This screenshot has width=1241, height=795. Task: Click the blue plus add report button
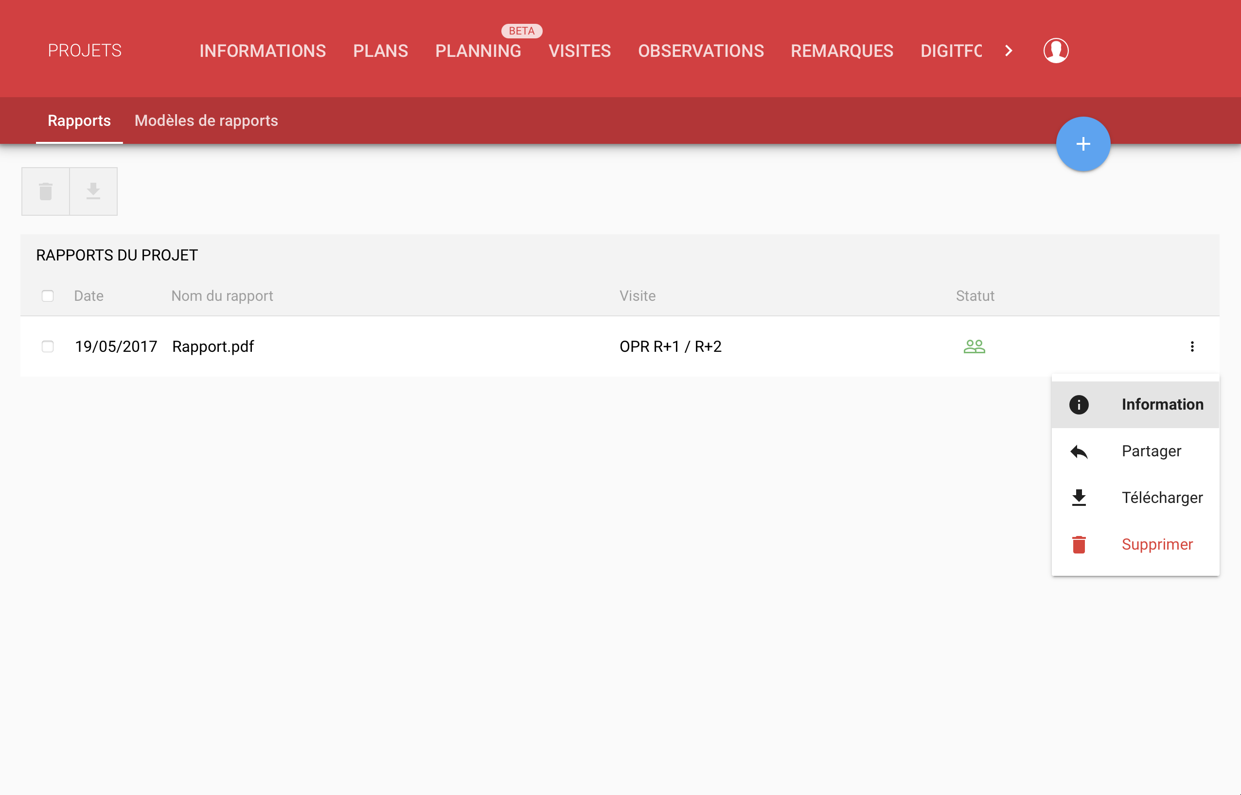[1083, 144]
